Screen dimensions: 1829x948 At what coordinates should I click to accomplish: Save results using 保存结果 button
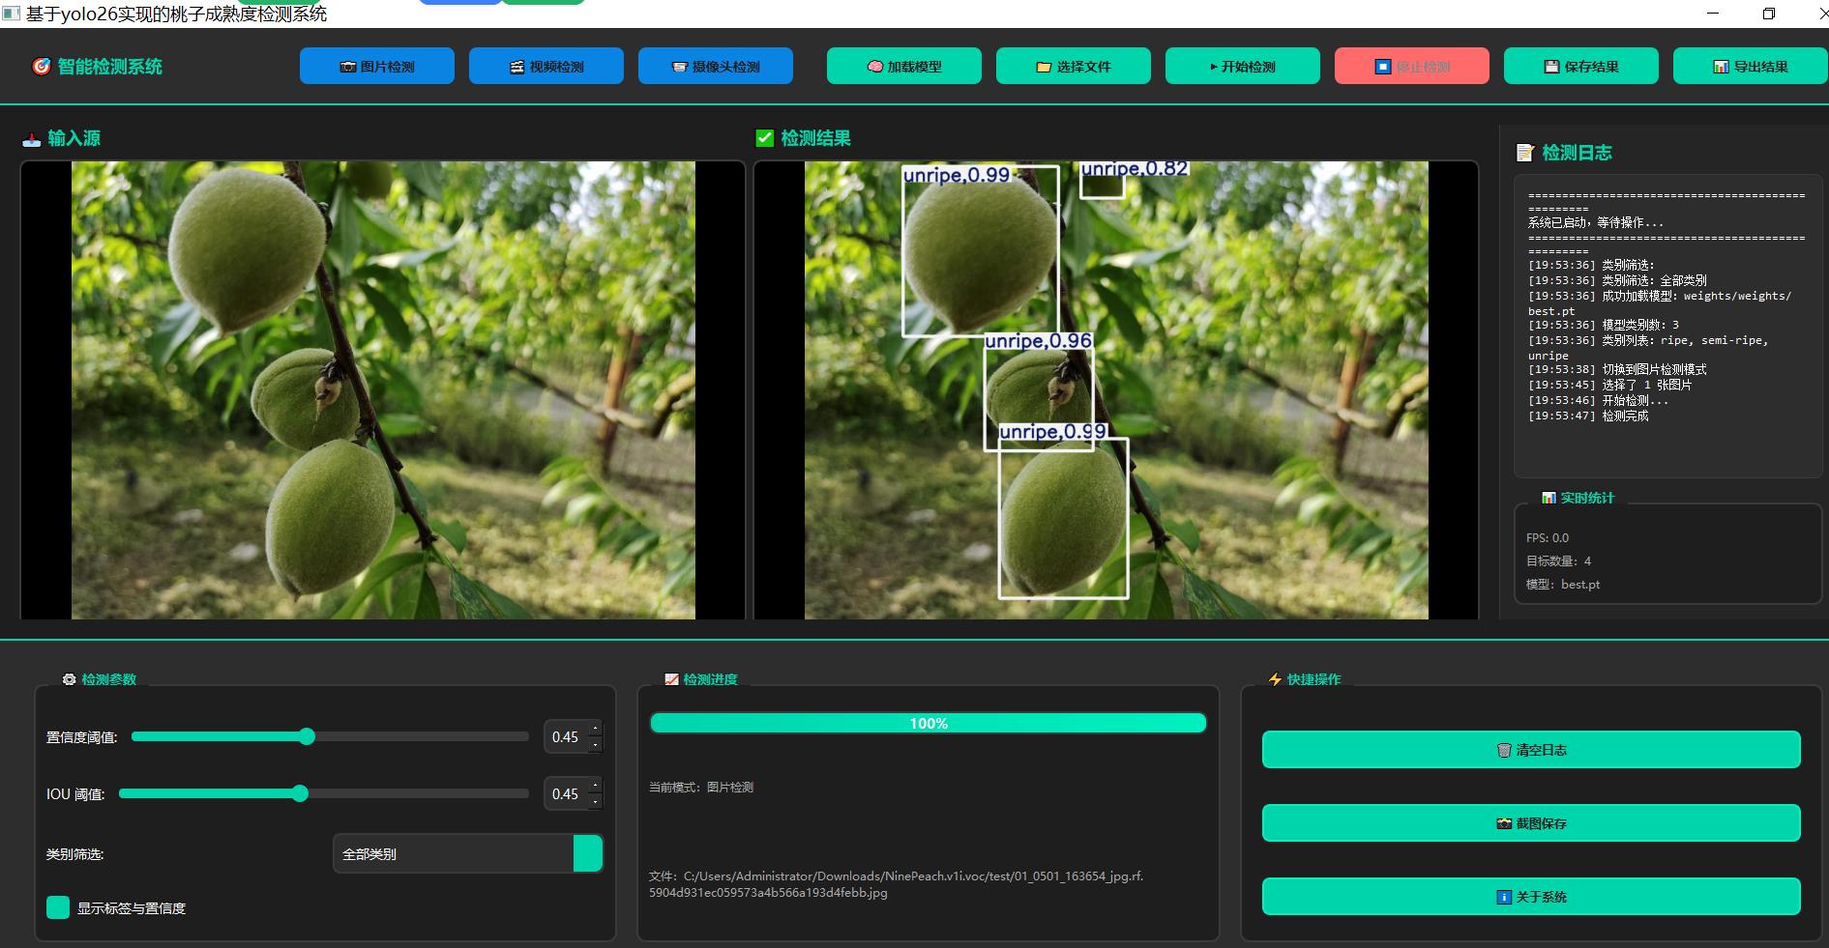[x=1580, y=67]
